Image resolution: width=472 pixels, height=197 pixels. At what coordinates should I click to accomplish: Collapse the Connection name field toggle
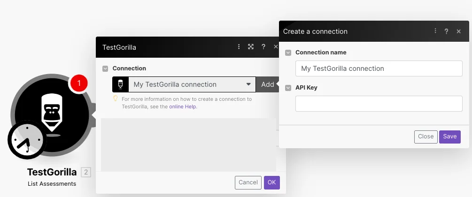288,53
